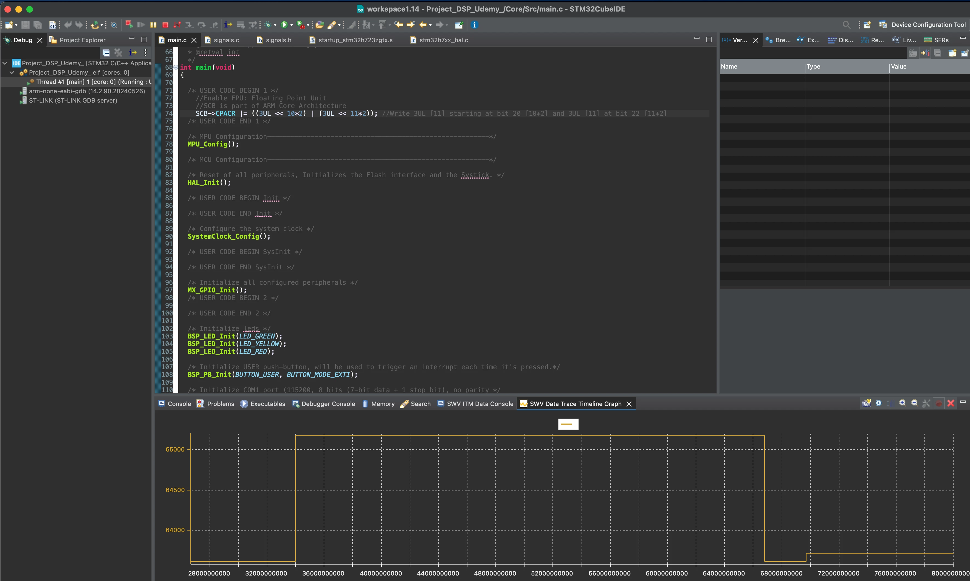Open the Run launch dropdown arrow
Image resolution: width=970 pixels, height=581 pixels.
(x=291, y=25)
